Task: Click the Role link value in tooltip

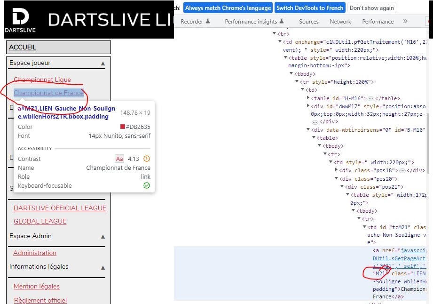Action: tap(146, 176)
